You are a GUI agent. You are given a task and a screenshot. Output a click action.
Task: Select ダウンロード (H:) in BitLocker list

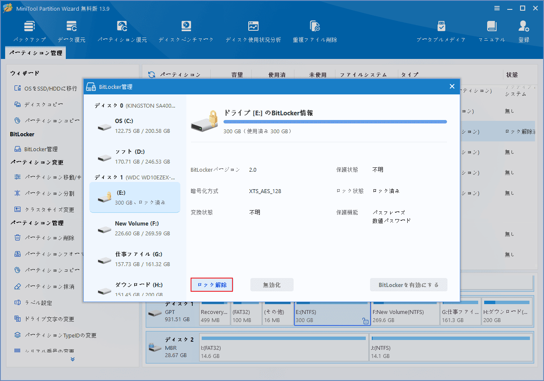click(135, 289)
